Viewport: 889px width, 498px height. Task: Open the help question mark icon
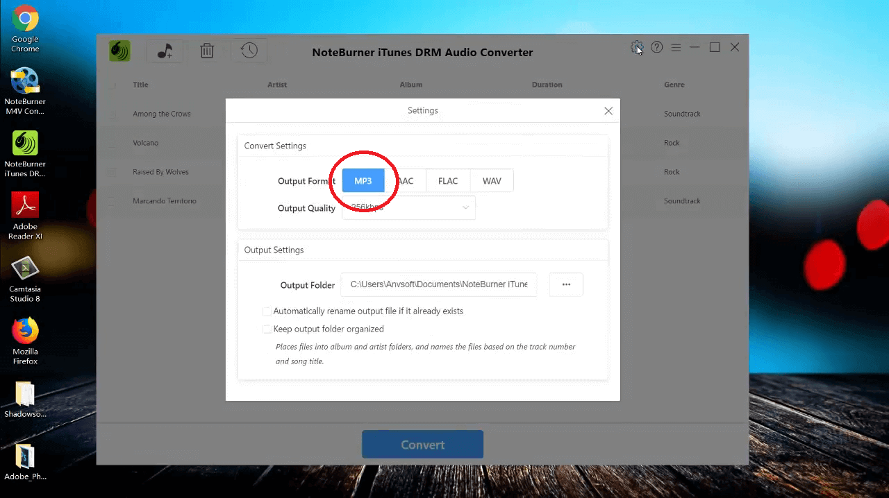[x=656, y=47]
